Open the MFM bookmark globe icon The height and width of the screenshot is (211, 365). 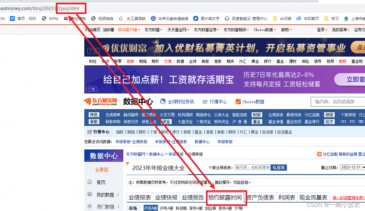44,18
